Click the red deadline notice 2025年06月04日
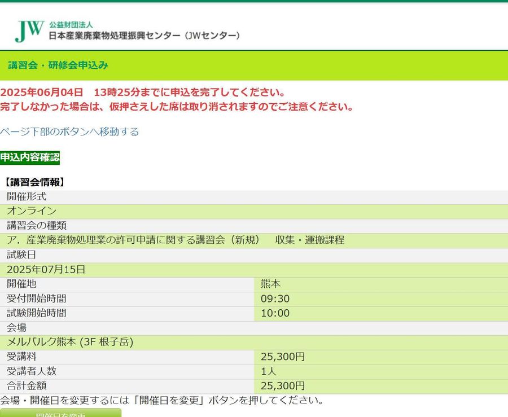The image size is (508, 417). (143, 93)
